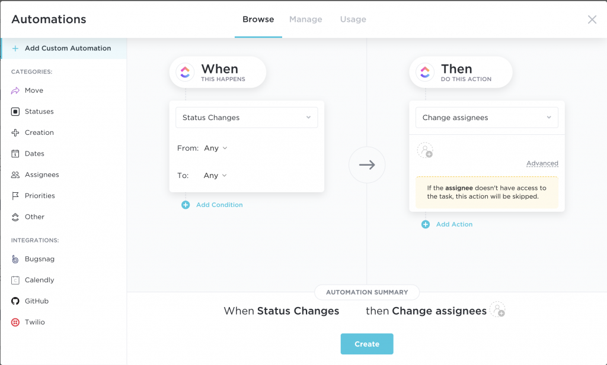The image size is (607, 365).
Task: Click the Bugsnag integration icon
Action: [x=15, y=259]
